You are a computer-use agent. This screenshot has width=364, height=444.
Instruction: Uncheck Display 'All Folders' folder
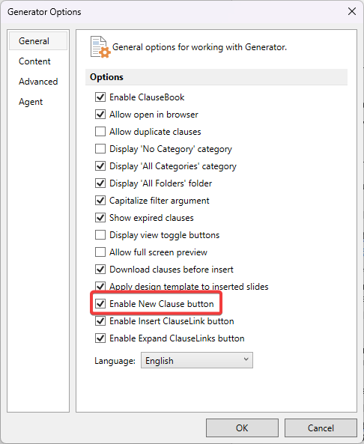(100, 183)
